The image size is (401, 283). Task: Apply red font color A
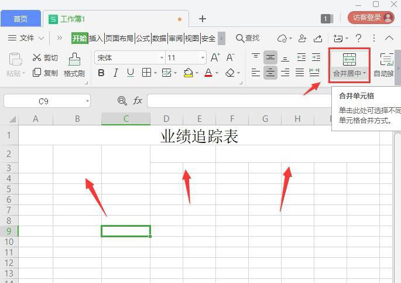208,73
